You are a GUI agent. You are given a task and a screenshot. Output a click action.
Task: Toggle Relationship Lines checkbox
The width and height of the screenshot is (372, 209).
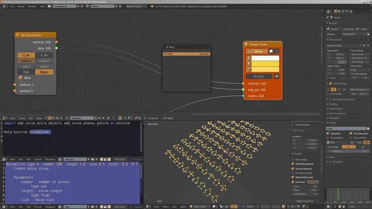tap(293, 177)
